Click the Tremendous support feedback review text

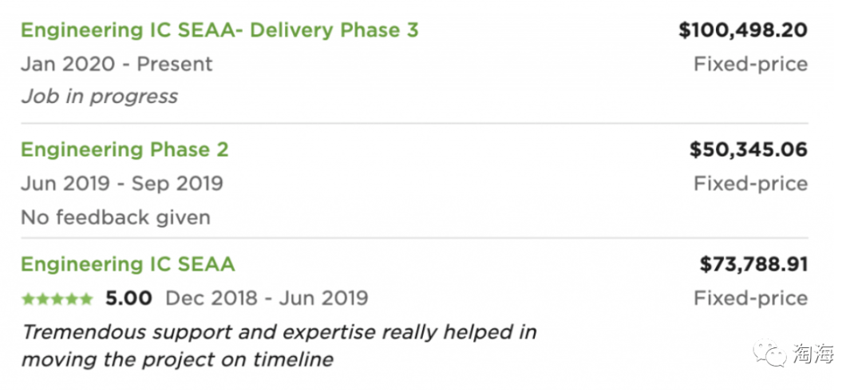point(279,346)
